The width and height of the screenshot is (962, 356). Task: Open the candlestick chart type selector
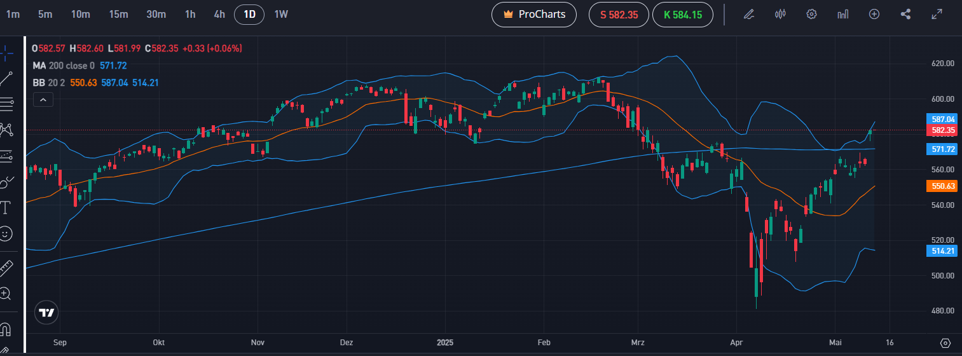pyautogui.click(x=781, y=14)
